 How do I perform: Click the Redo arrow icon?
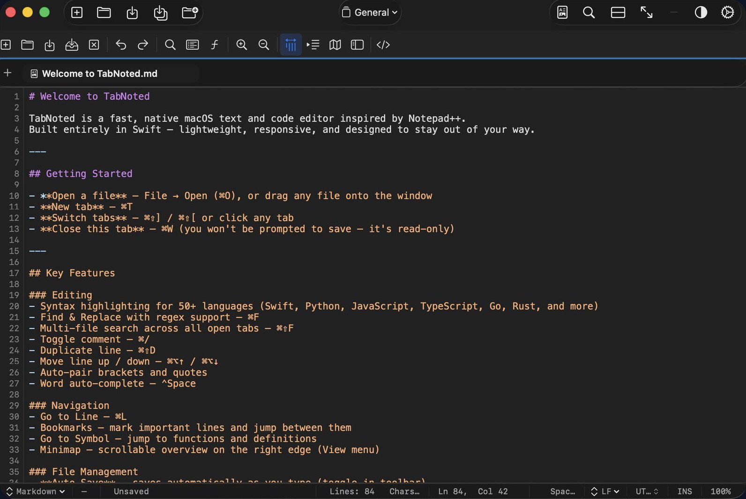pyautogui.click(x=143, y=45)
